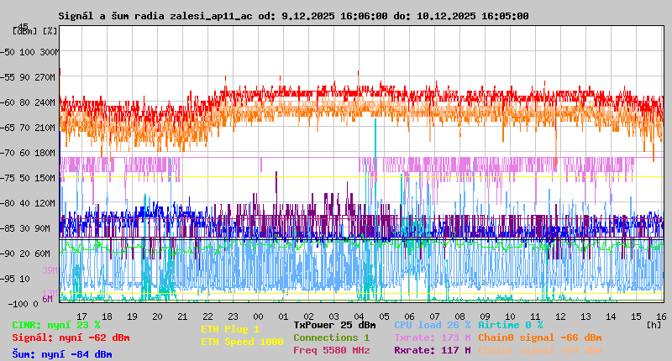Select the Airtime 0 % legend label
The height and width of the screenshot is (361, 672).
(510, 325)
